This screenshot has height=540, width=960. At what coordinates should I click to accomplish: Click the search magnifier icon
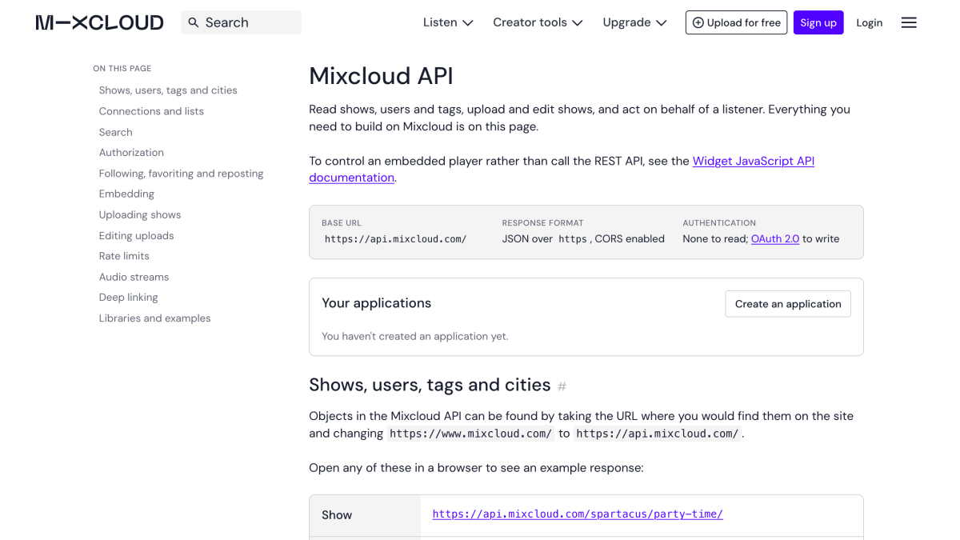(194, 22)
